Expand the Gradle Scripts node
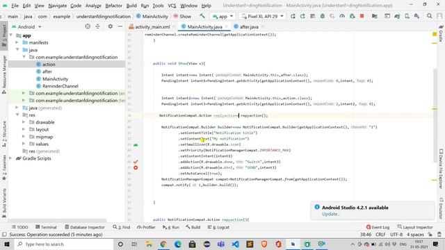Image resolution: width=445 pixels, height=250 pixels. click(11, 158)
